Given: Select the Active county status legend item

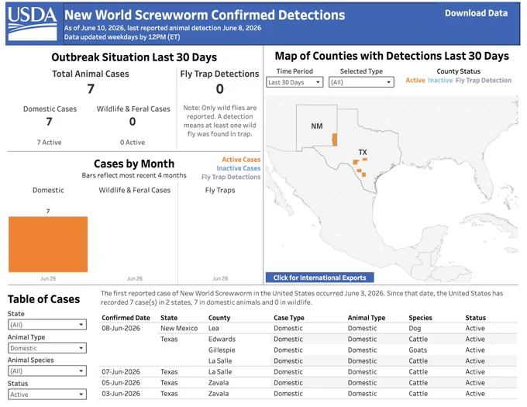Looking at the screenshot, I should pyautogui.click(x=415, y=81).
